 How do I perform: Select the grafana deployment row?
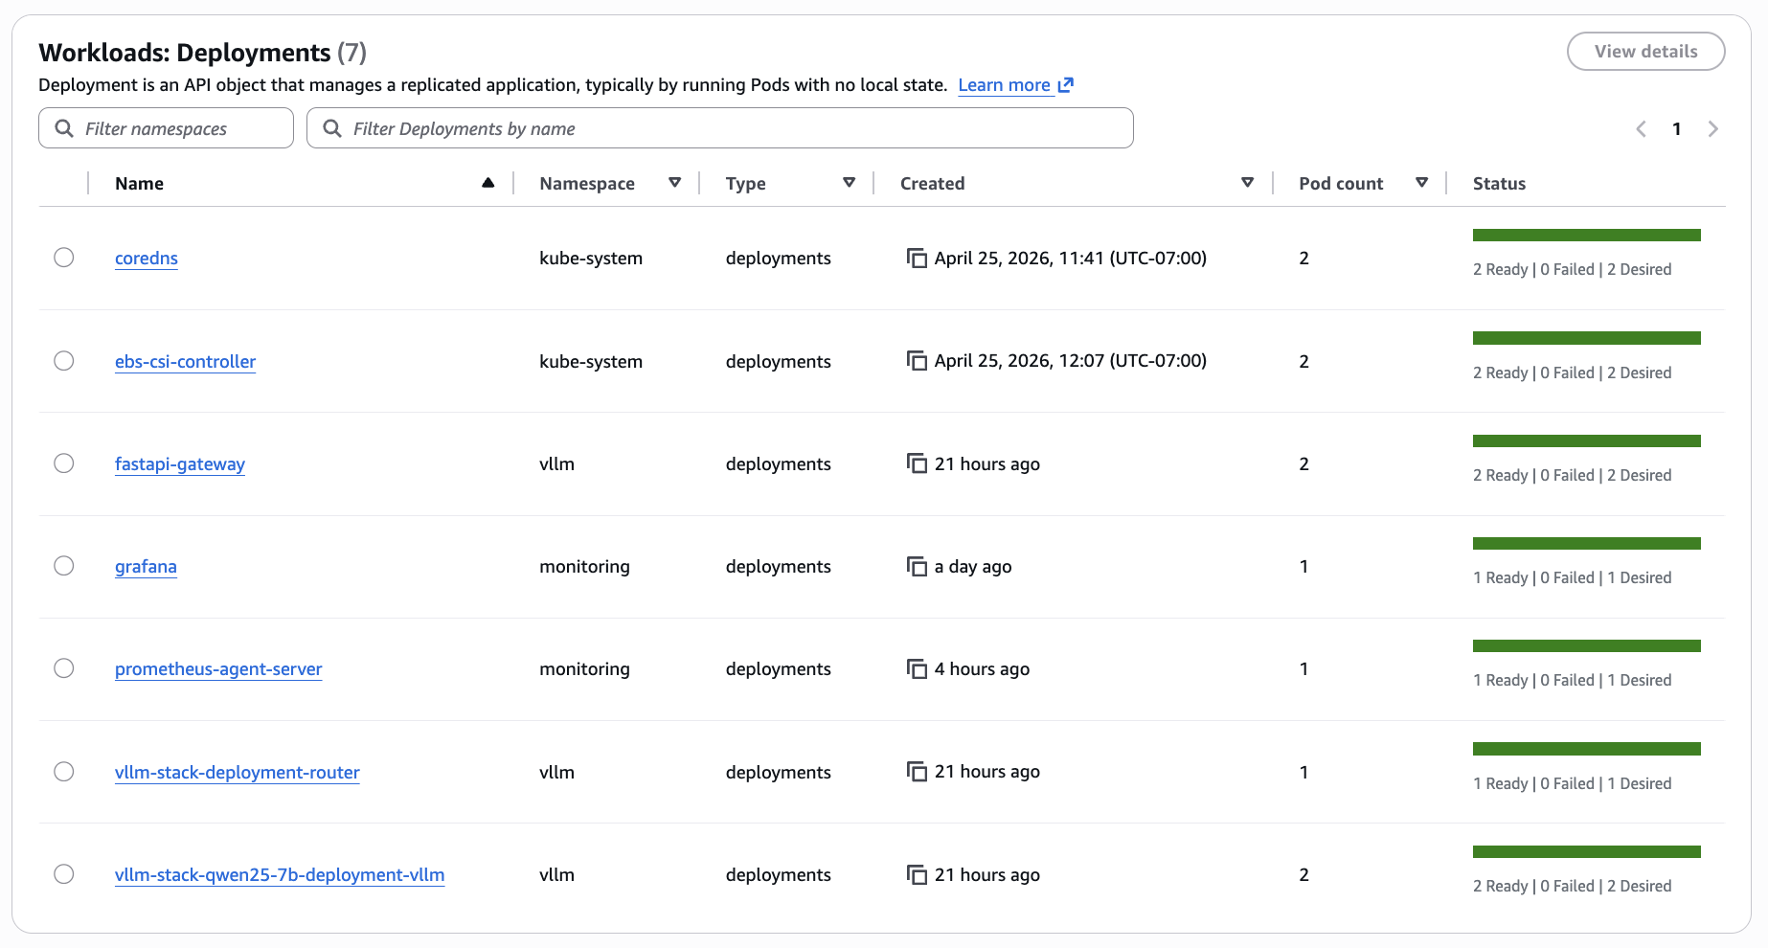point(64,565)
